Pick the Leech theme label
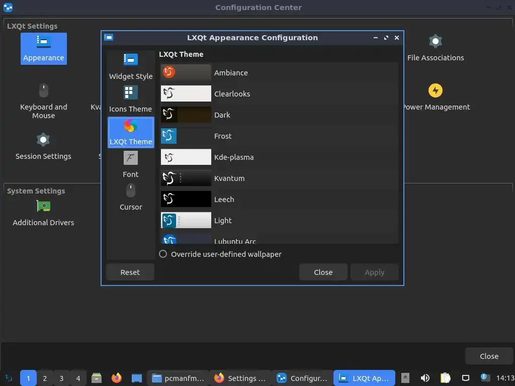Viewport: 515px width, 386px height. coord(224,199)
